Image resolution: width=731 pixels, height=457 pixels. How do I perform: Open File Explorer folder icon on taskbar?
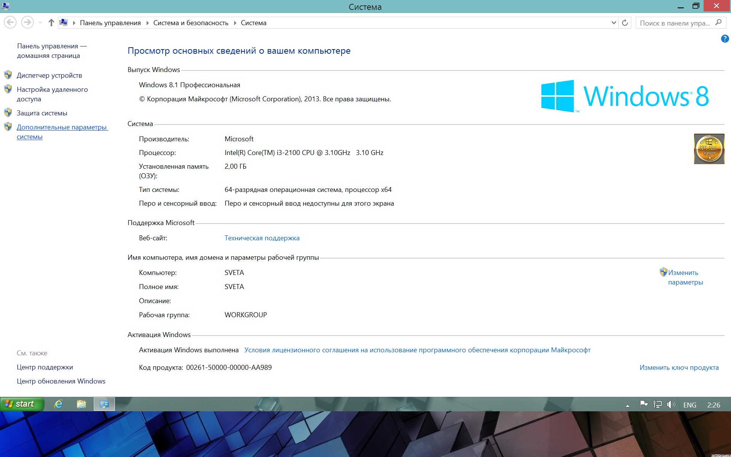[x=81, y=404]
